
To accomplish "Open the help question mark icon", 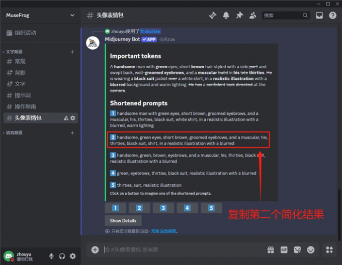I will 332,16.
